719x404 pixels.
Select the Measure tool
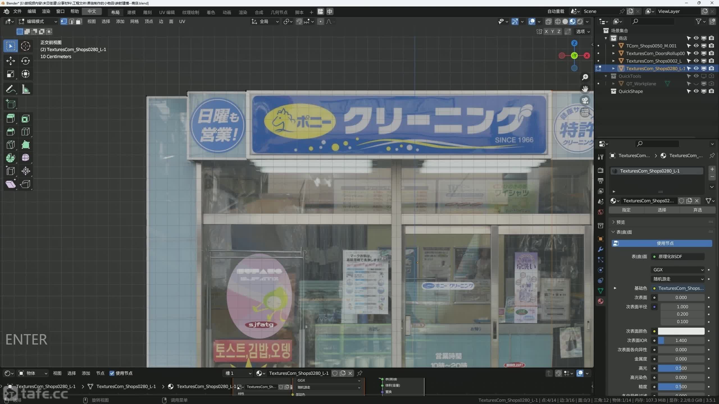pos(26,89)
